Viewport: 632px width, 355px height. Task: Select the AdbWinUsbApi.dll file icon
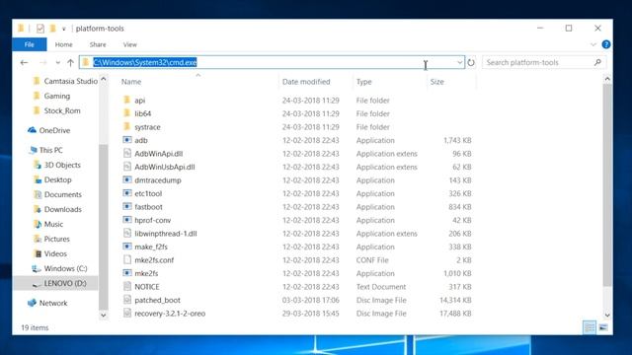click(127, 167)
